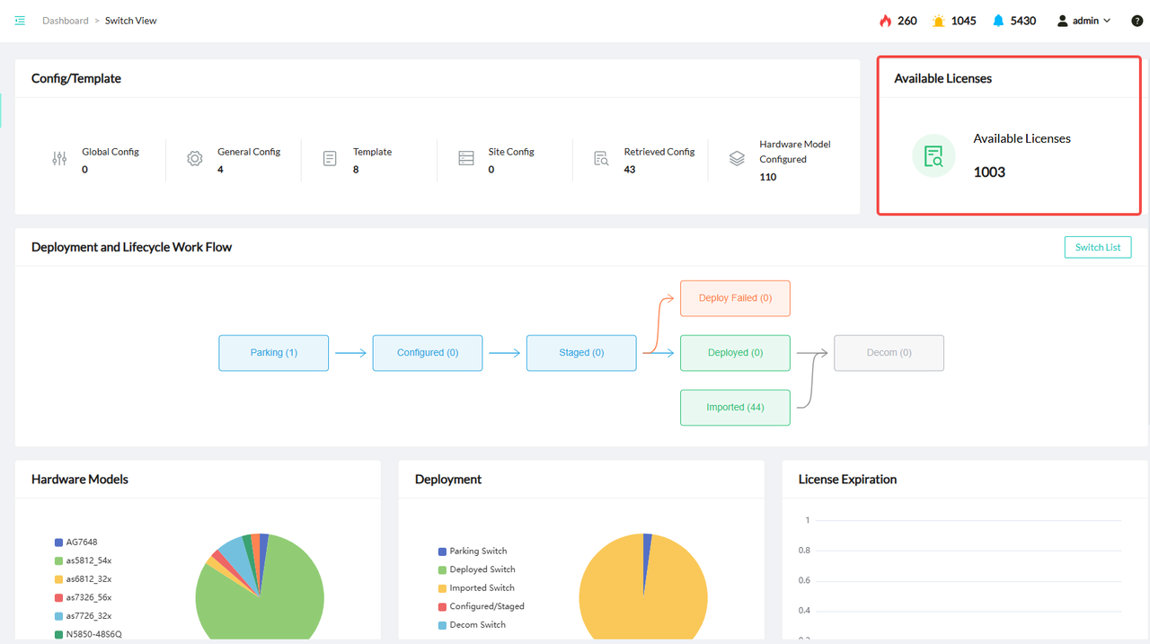Open the warning alarms siren icon

tap(939, 21)
